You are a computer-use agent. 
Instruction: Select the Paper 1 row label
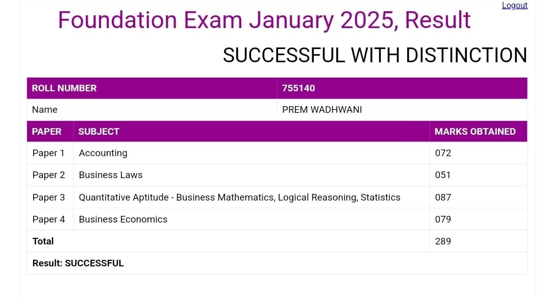pyautogui.click(x=48, y=153)
